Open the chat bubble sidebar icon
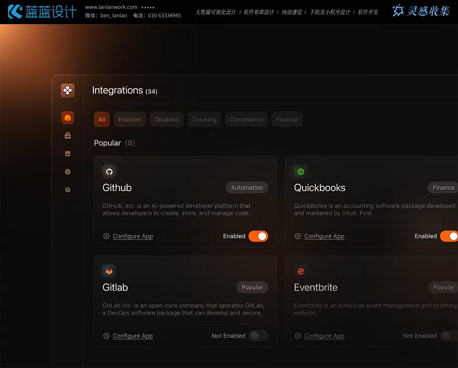 tap(67, 190)
